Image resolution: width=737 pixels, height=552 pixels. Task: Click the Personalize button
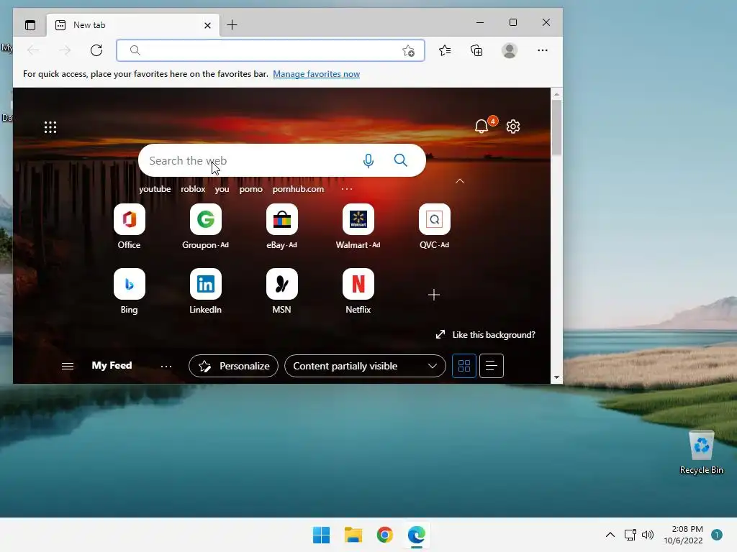pos(234,366)
